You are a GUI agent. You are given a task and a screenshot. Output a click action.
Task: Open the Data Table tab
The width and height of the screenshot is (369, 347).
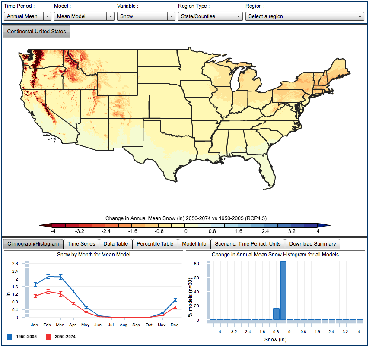[x=115, y=244]
